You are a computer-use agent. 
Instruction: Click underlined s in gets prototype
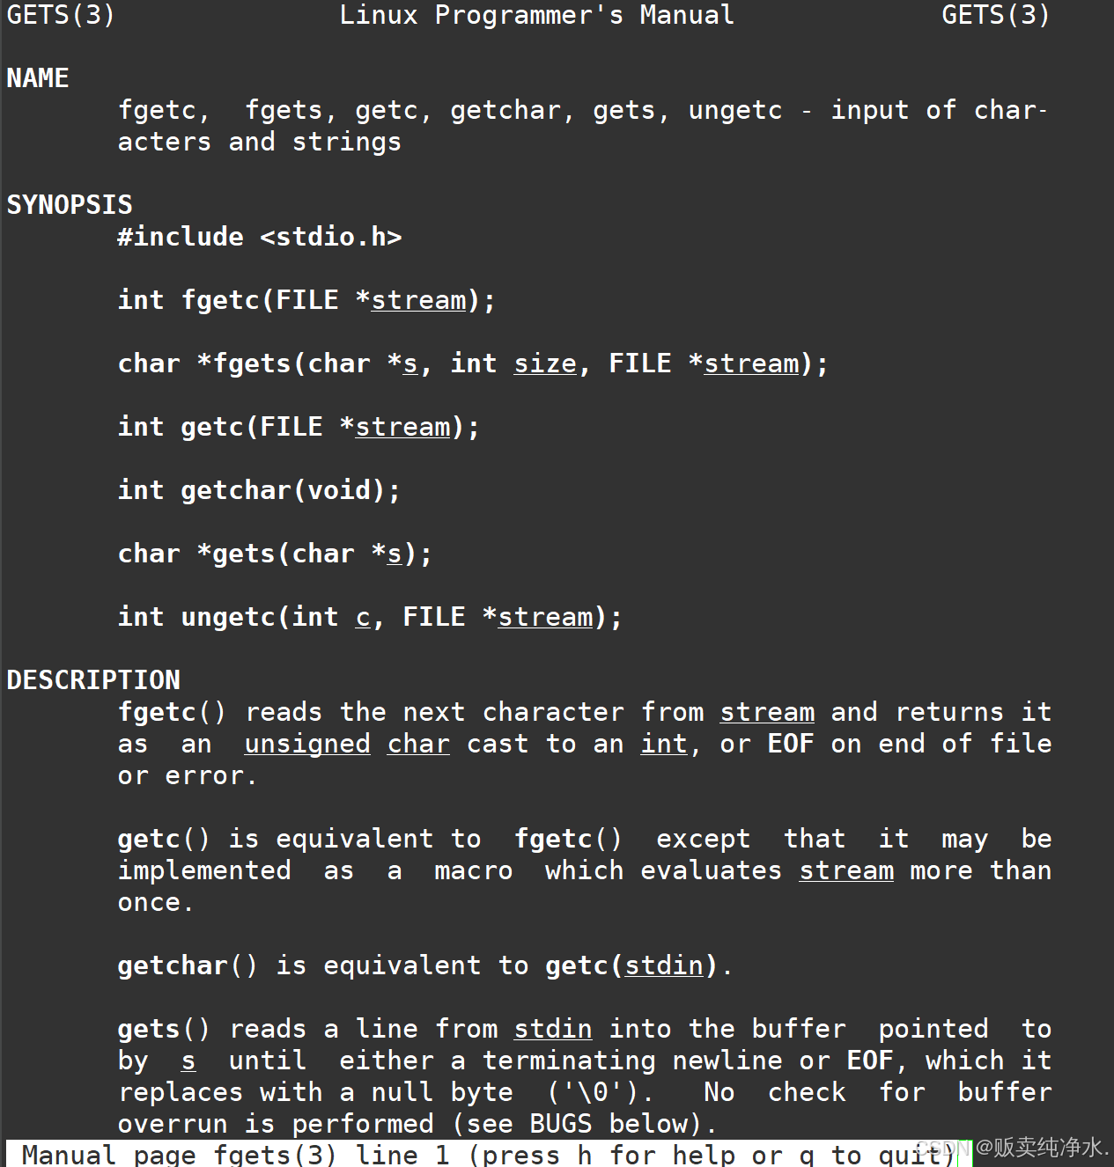click(x=395, y=554)
